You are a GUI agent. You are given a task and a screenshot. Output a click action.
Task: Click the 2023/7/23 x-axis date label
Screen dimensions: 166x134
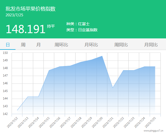point(129,122)
